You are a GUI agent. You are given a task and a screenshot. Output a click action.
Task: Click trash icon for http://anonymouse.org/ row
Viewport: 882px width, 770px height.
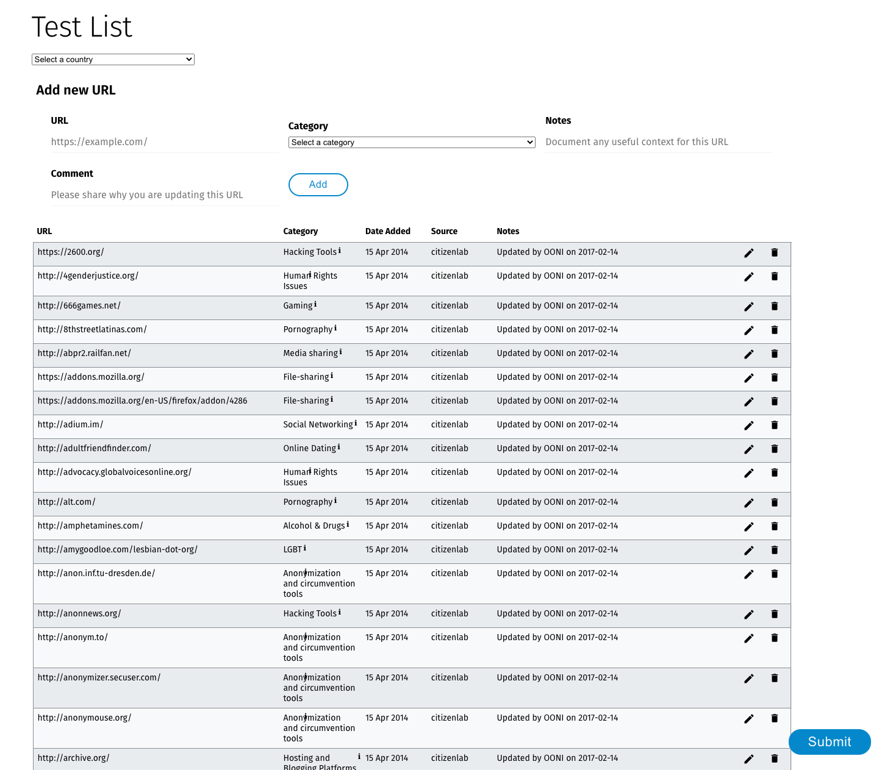[x=774, y=719]
